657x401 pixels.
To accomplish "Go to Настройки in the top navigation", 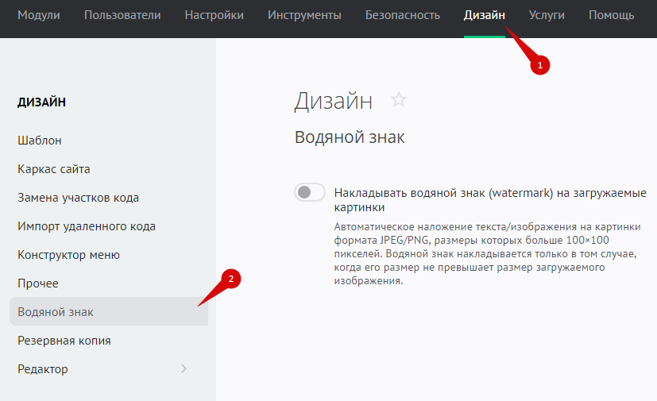I will click(x=214, y=15).
